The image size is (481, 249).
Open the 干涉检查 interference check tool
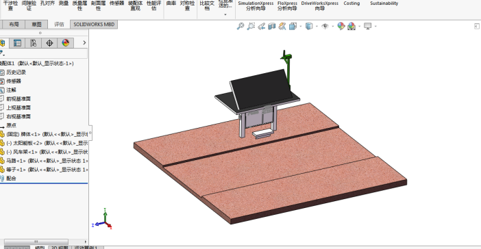[x=10, y=5]
